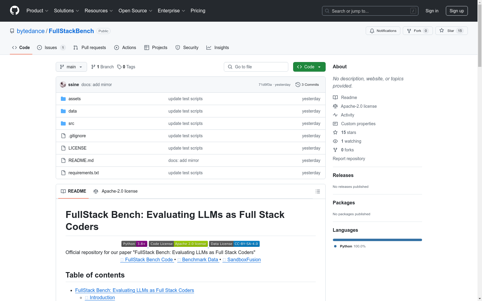Open the main branch selector dropdown

[x=71, y=67]
